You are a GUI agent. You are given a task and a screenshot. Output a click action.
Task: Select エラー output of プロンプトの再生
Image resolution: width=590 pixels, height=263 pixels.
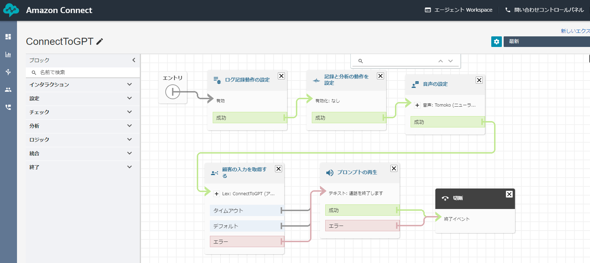(362, 226)
